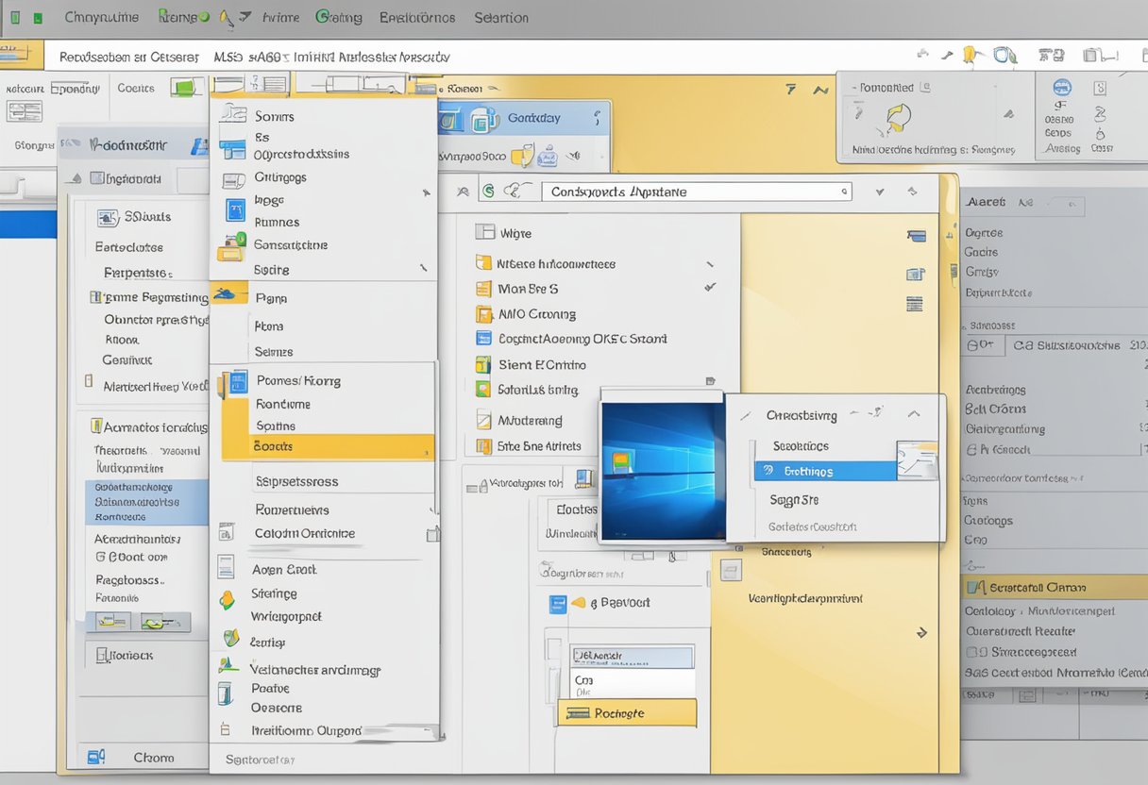Click the yellow Rochogte button
The height and width of the screenshot is (785, 1148).
tap(627, 713)
